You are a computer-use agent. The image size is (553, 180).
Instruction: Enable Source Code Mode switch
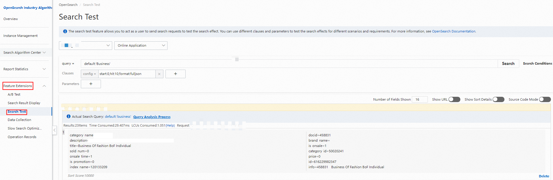point(545,99)
